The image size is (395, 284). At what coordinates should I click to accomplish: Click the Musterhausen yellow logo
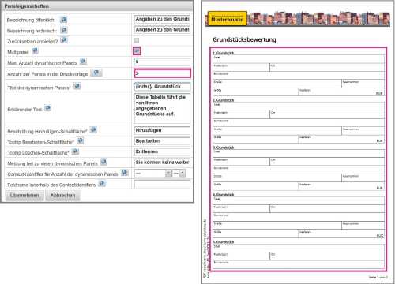coord(228,19)
